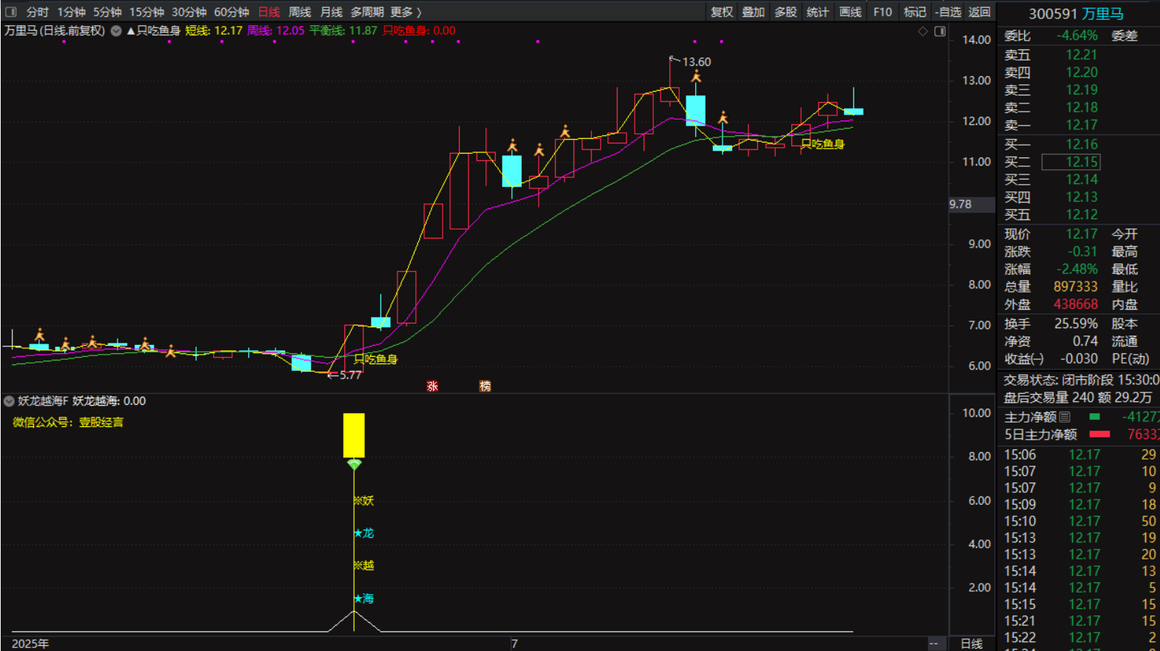Click the red 涨 marker icon
The height and width of the screenshot is (651, 1160).
coord(432,386)
